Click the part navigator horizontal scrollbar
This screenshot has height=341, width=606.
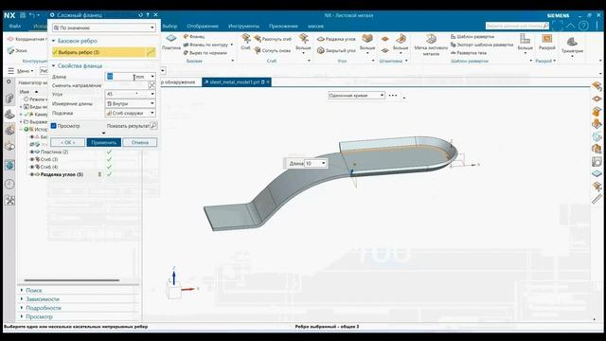click(72, 280)
